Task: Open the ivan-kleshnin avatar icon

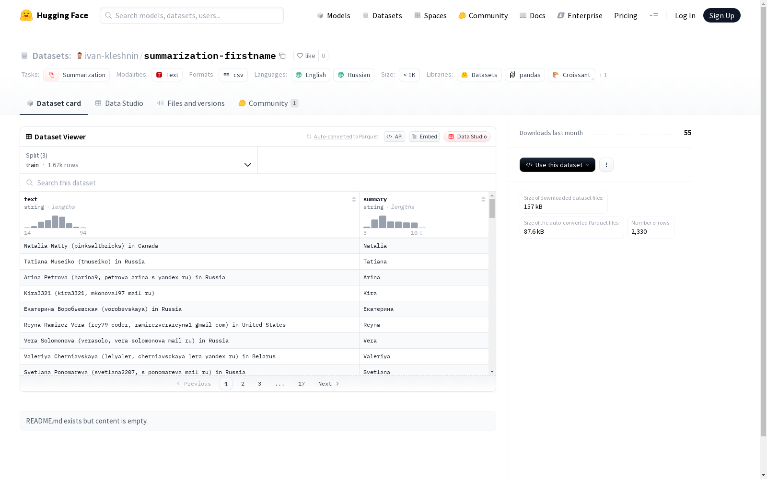Action: [80, 56]
